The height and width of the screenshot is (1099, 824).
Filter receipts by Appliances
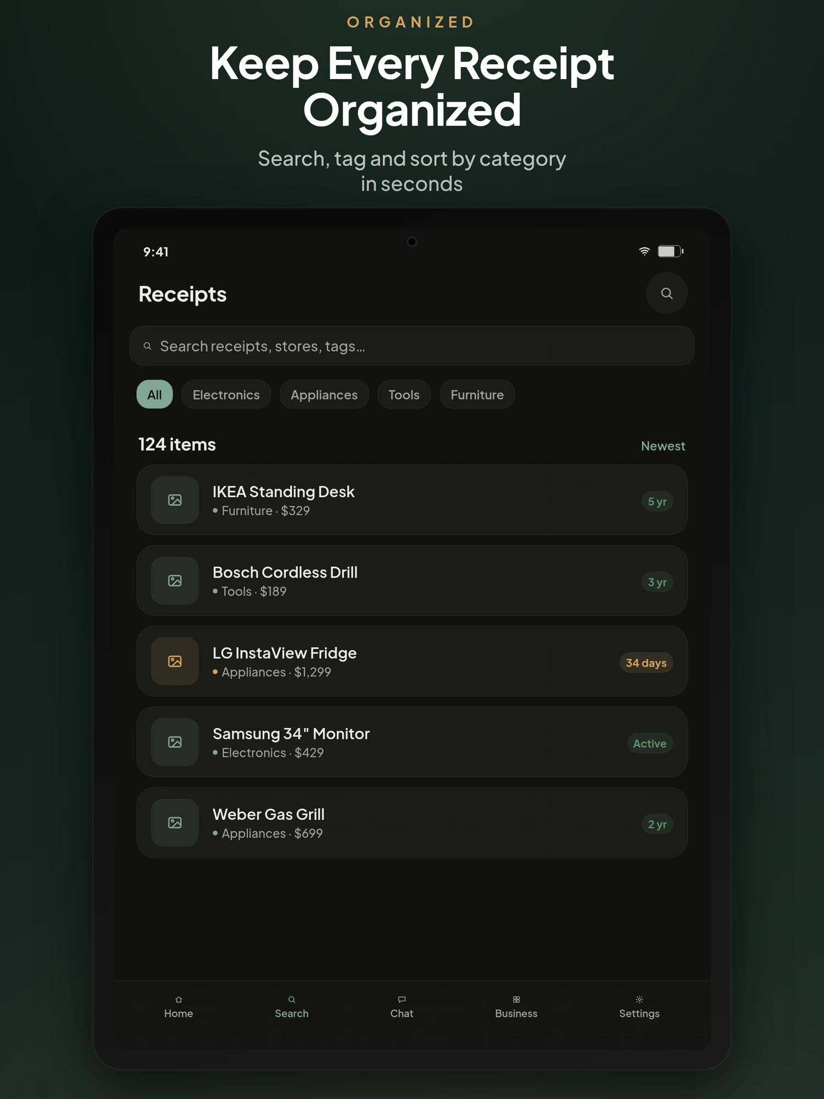tap(324, 395)
